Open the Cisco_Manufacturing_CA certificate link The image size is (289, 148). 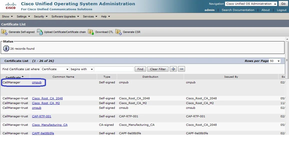coord(50,125)
